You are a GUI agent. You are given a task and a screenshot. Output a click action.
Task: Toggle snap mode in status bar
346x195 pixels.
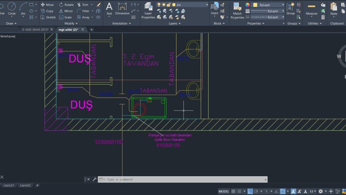(239, 191)
